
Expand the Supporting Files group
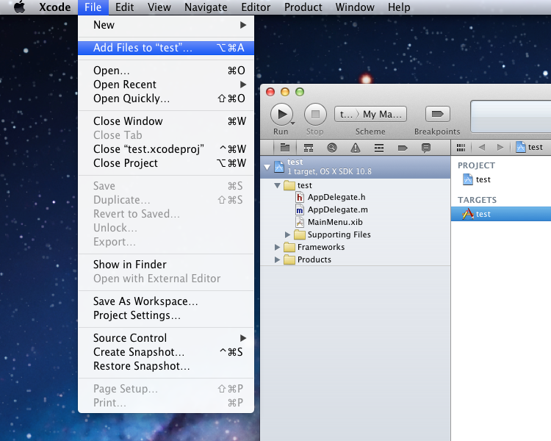[x=287, y=234]
